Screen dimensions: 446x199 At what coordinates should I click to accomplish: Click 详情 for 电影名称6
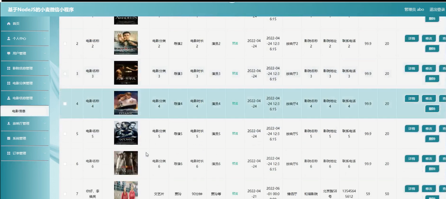(x=412, y=159)
